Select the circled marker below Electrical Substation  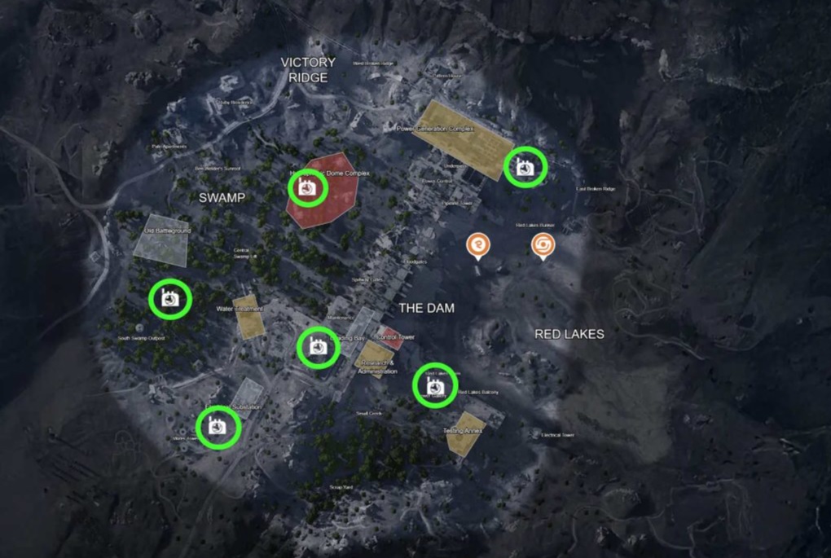[218, 427]
